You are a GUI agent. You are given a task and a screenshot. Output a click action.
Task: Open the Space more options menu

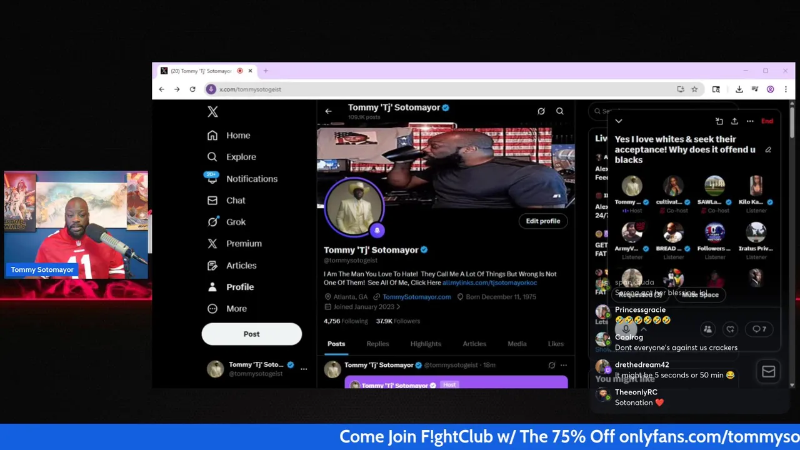pyautogui.click(x=750, y=121)
